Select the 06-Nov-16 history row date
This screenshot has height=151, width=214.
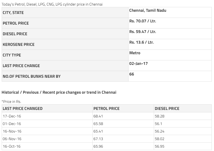(x=12, y=139)
